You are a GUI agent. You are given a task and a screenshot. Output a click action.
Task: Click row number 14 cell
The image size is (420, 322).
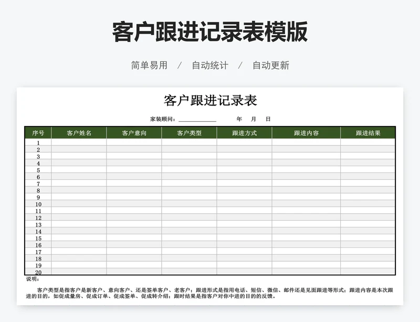38,231
